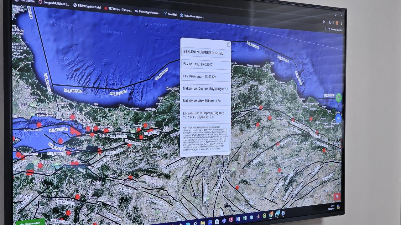Open the YaaniMail bookmark
The height and width of the screenshot is (225, 401).
170,14
